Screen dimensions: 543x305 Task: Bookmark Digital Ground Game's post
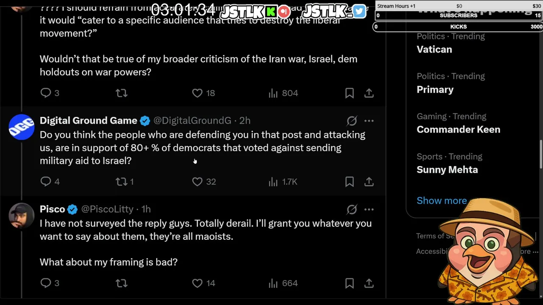coord(350,182)
